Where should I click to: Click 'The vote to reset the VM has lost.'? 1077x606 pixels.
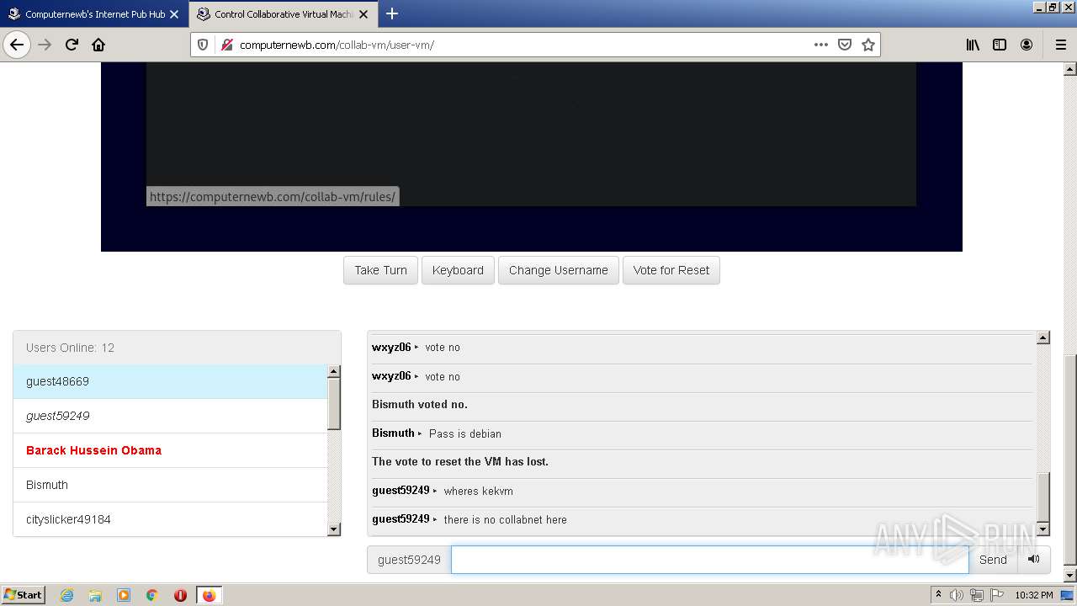(x=460, y=462)
